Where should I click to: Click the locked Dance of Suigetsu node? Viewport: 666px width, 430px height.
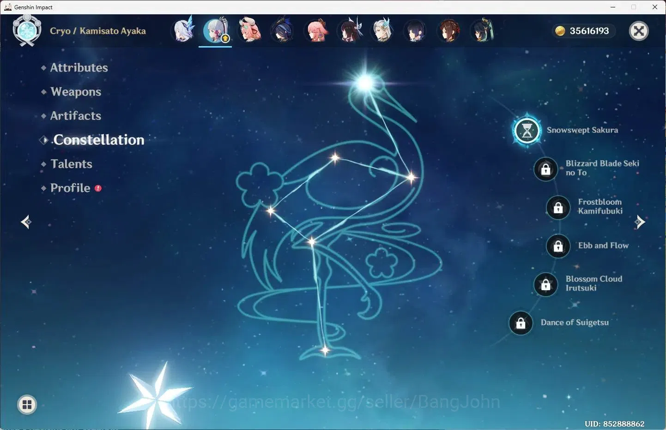click(521, 323)
